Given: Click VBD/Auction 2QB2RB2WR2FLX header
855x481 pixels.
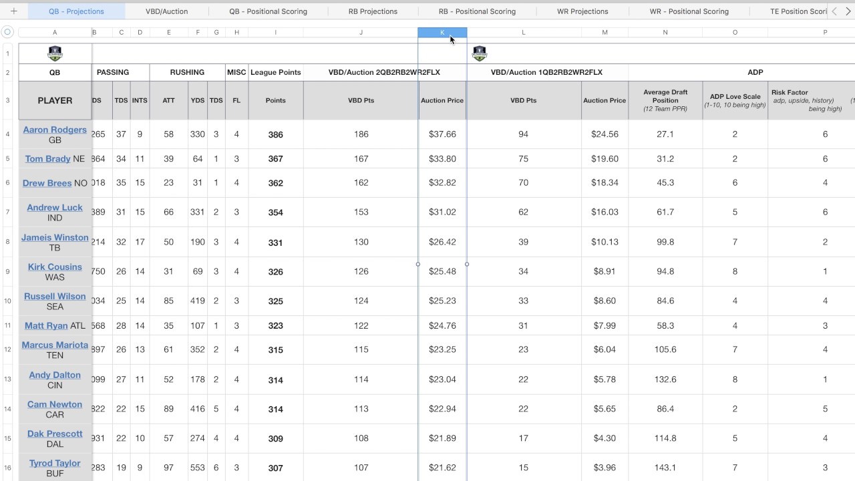Looking at the screenshot, I should [x=385, y=72].
